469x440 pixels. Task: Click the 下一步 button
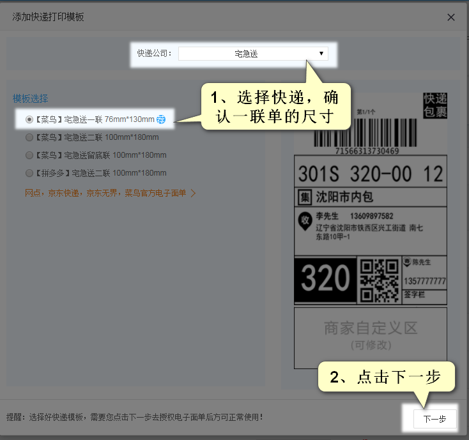434,419
